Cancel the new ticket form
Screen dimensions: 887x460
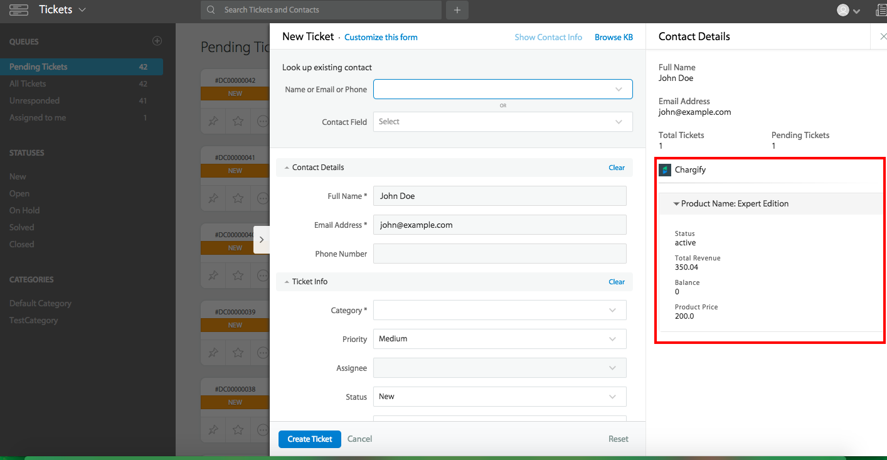click(x=360, y=439)
